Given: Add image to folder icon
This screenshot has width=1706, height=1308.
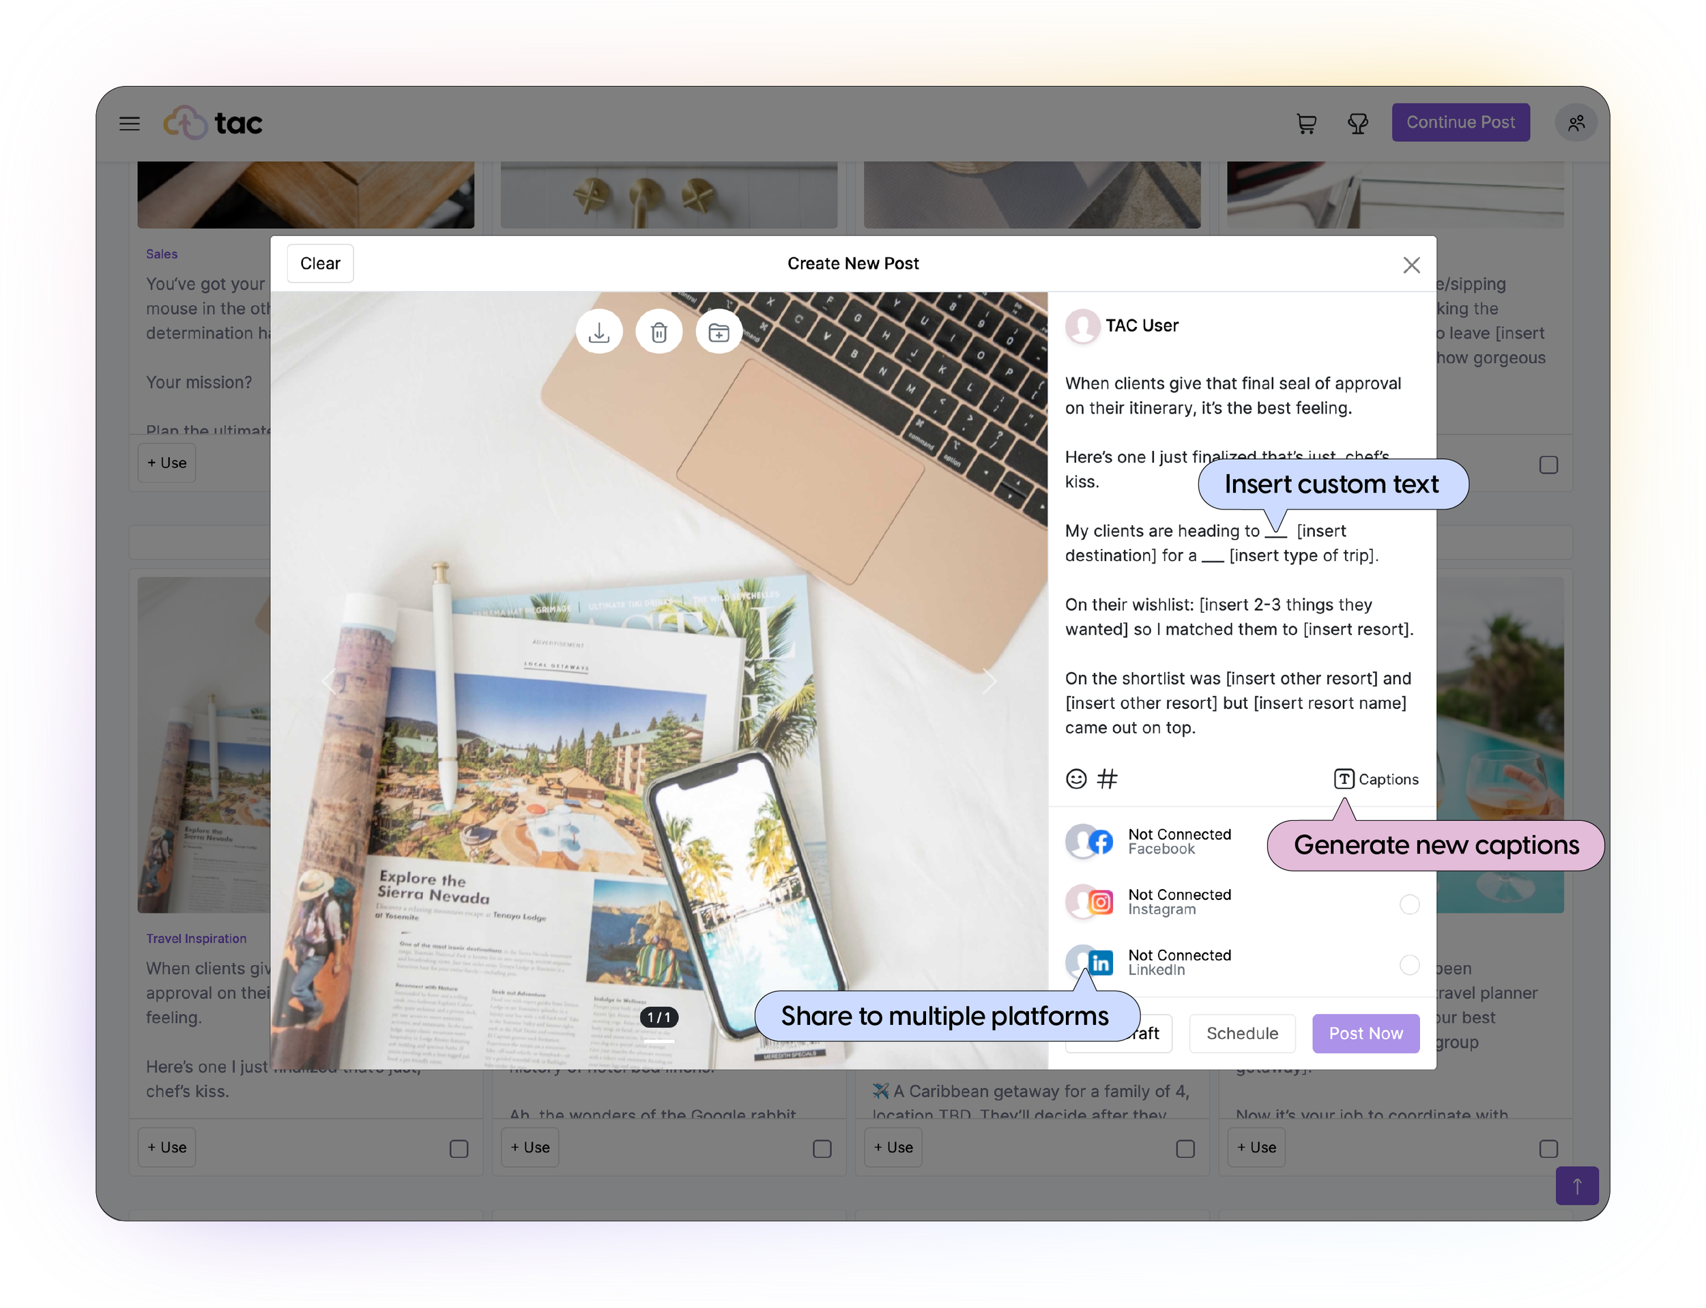Looking at the screenshot, I should [x=719, y=332].
